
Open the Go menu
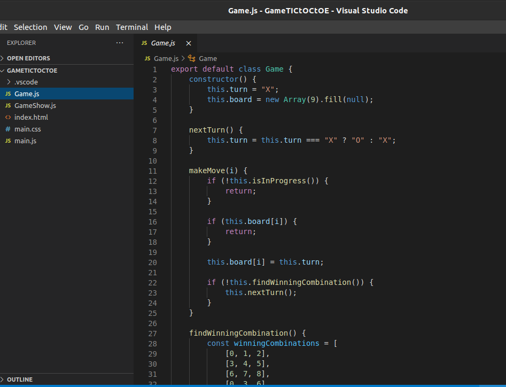pos(83,27)
